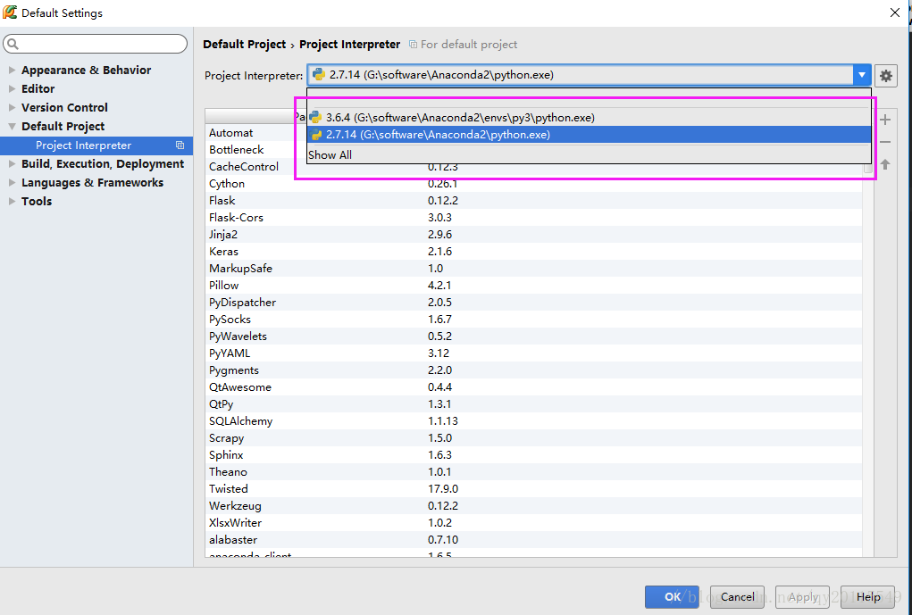Select the Scrapy package row
The height and width of the screenshot is (615, 912).
pyautogui.click(x=533, y=437)
